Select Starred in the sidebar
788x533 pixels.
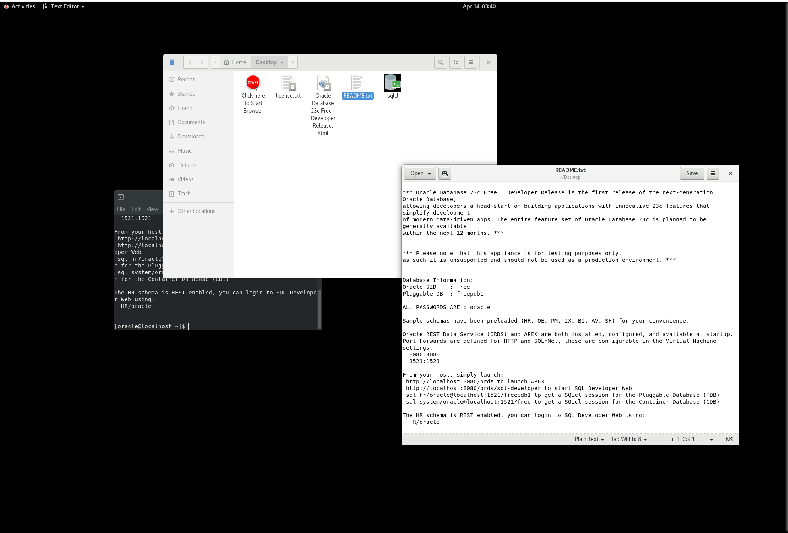pyautogui.click(x=199, y=94)
